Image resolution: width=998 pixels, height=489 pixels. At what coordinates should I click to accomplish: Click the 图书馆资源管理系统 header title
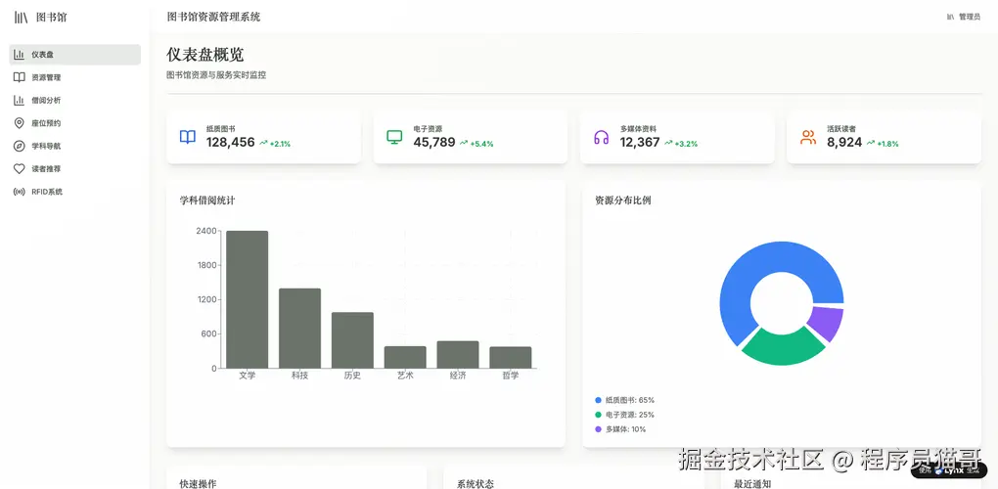[213, 18]
